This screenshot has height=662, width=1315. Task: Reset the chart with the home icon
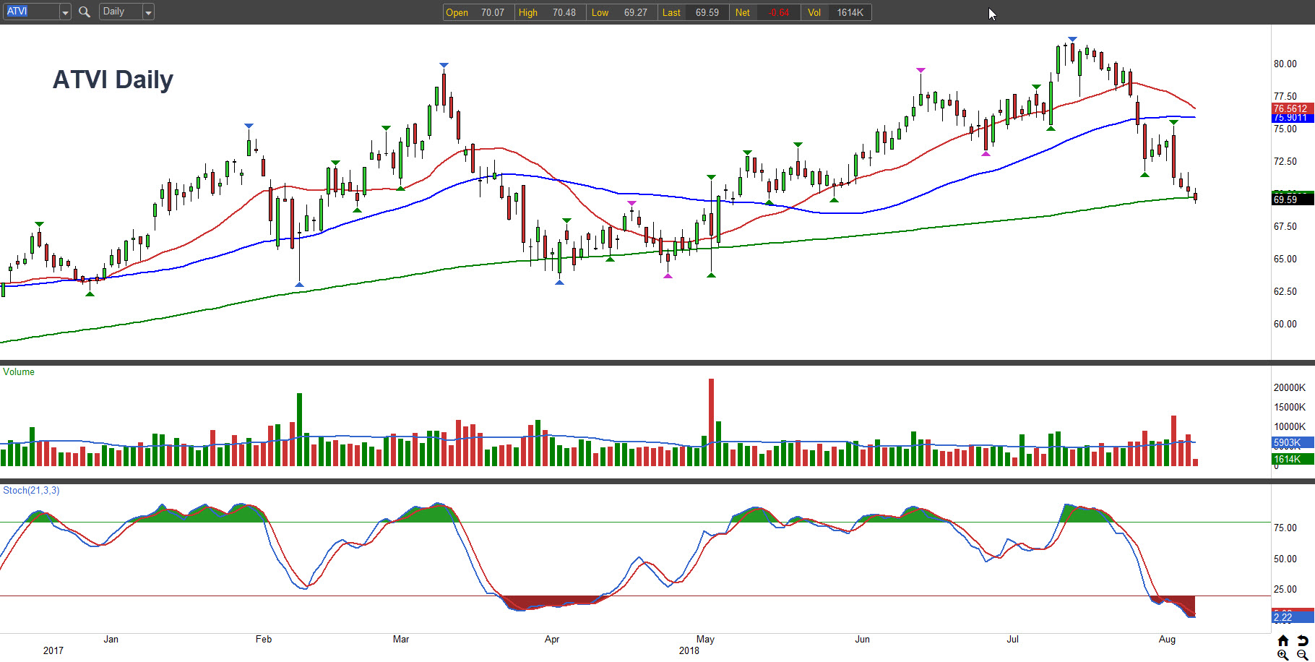click(1283, 640)
